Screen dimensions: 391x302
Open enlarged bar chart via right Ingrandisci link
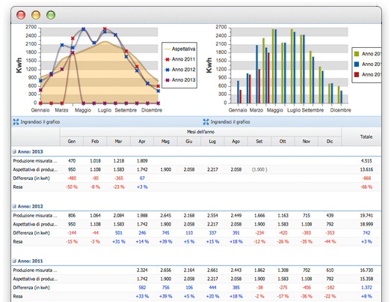click(x=230, y=122)
